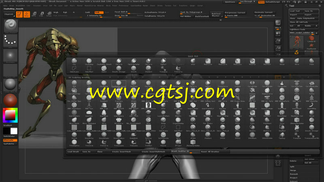324x182 pixels.
Task: Open the Stroke menu
Action: [160, 6]
